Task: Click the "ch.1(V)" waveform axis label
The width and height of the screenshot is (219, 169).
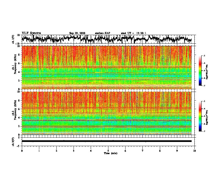Action: tap(13, 39)
